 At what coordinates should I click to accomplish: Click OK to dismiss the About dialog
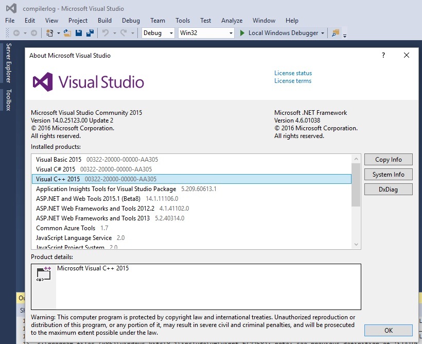pyautogui.click(x=389, y=330)
